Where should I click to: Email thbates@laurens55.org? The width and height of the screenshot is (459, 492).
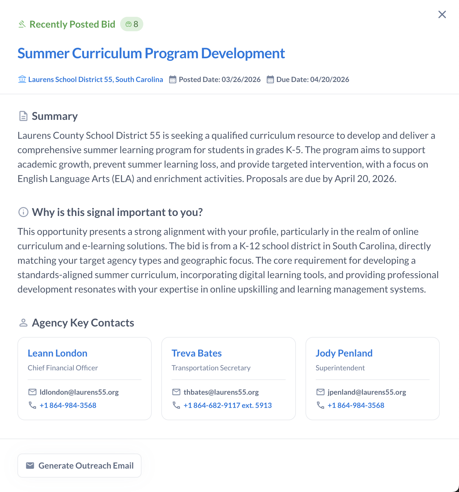click(x=221, y=392)
